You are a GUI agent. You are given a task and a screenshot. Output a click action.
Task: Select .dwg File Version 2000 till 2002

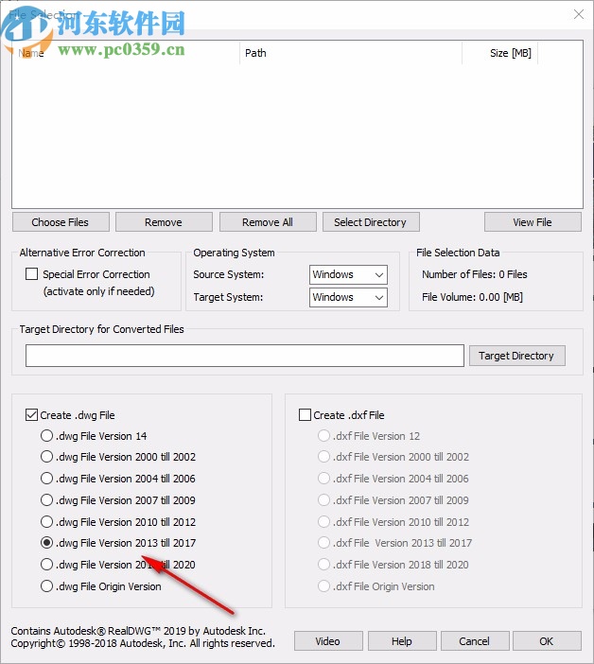click(x=46, y=457)
